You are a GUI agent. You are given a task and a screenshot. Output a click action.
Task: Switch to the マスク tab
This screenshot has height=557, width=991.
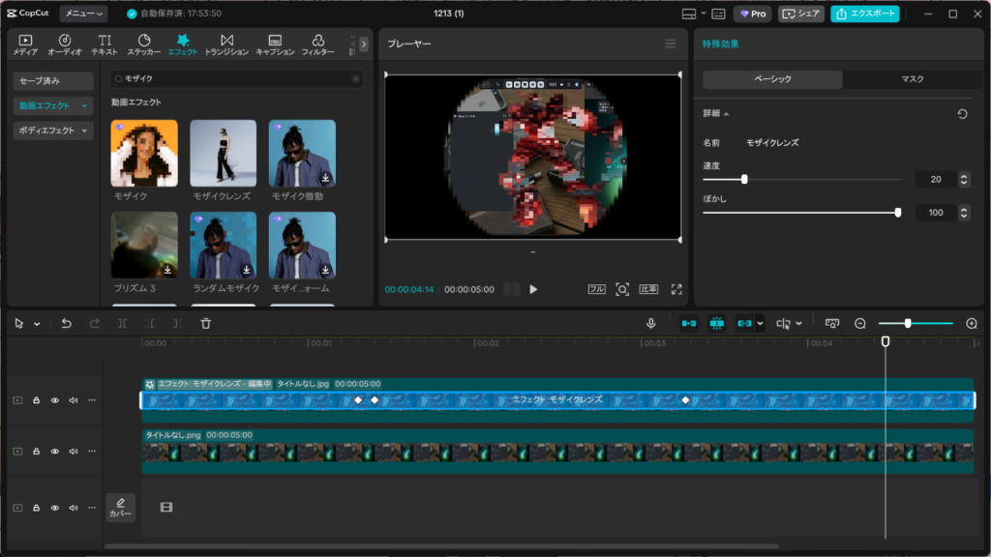[912, 79]
